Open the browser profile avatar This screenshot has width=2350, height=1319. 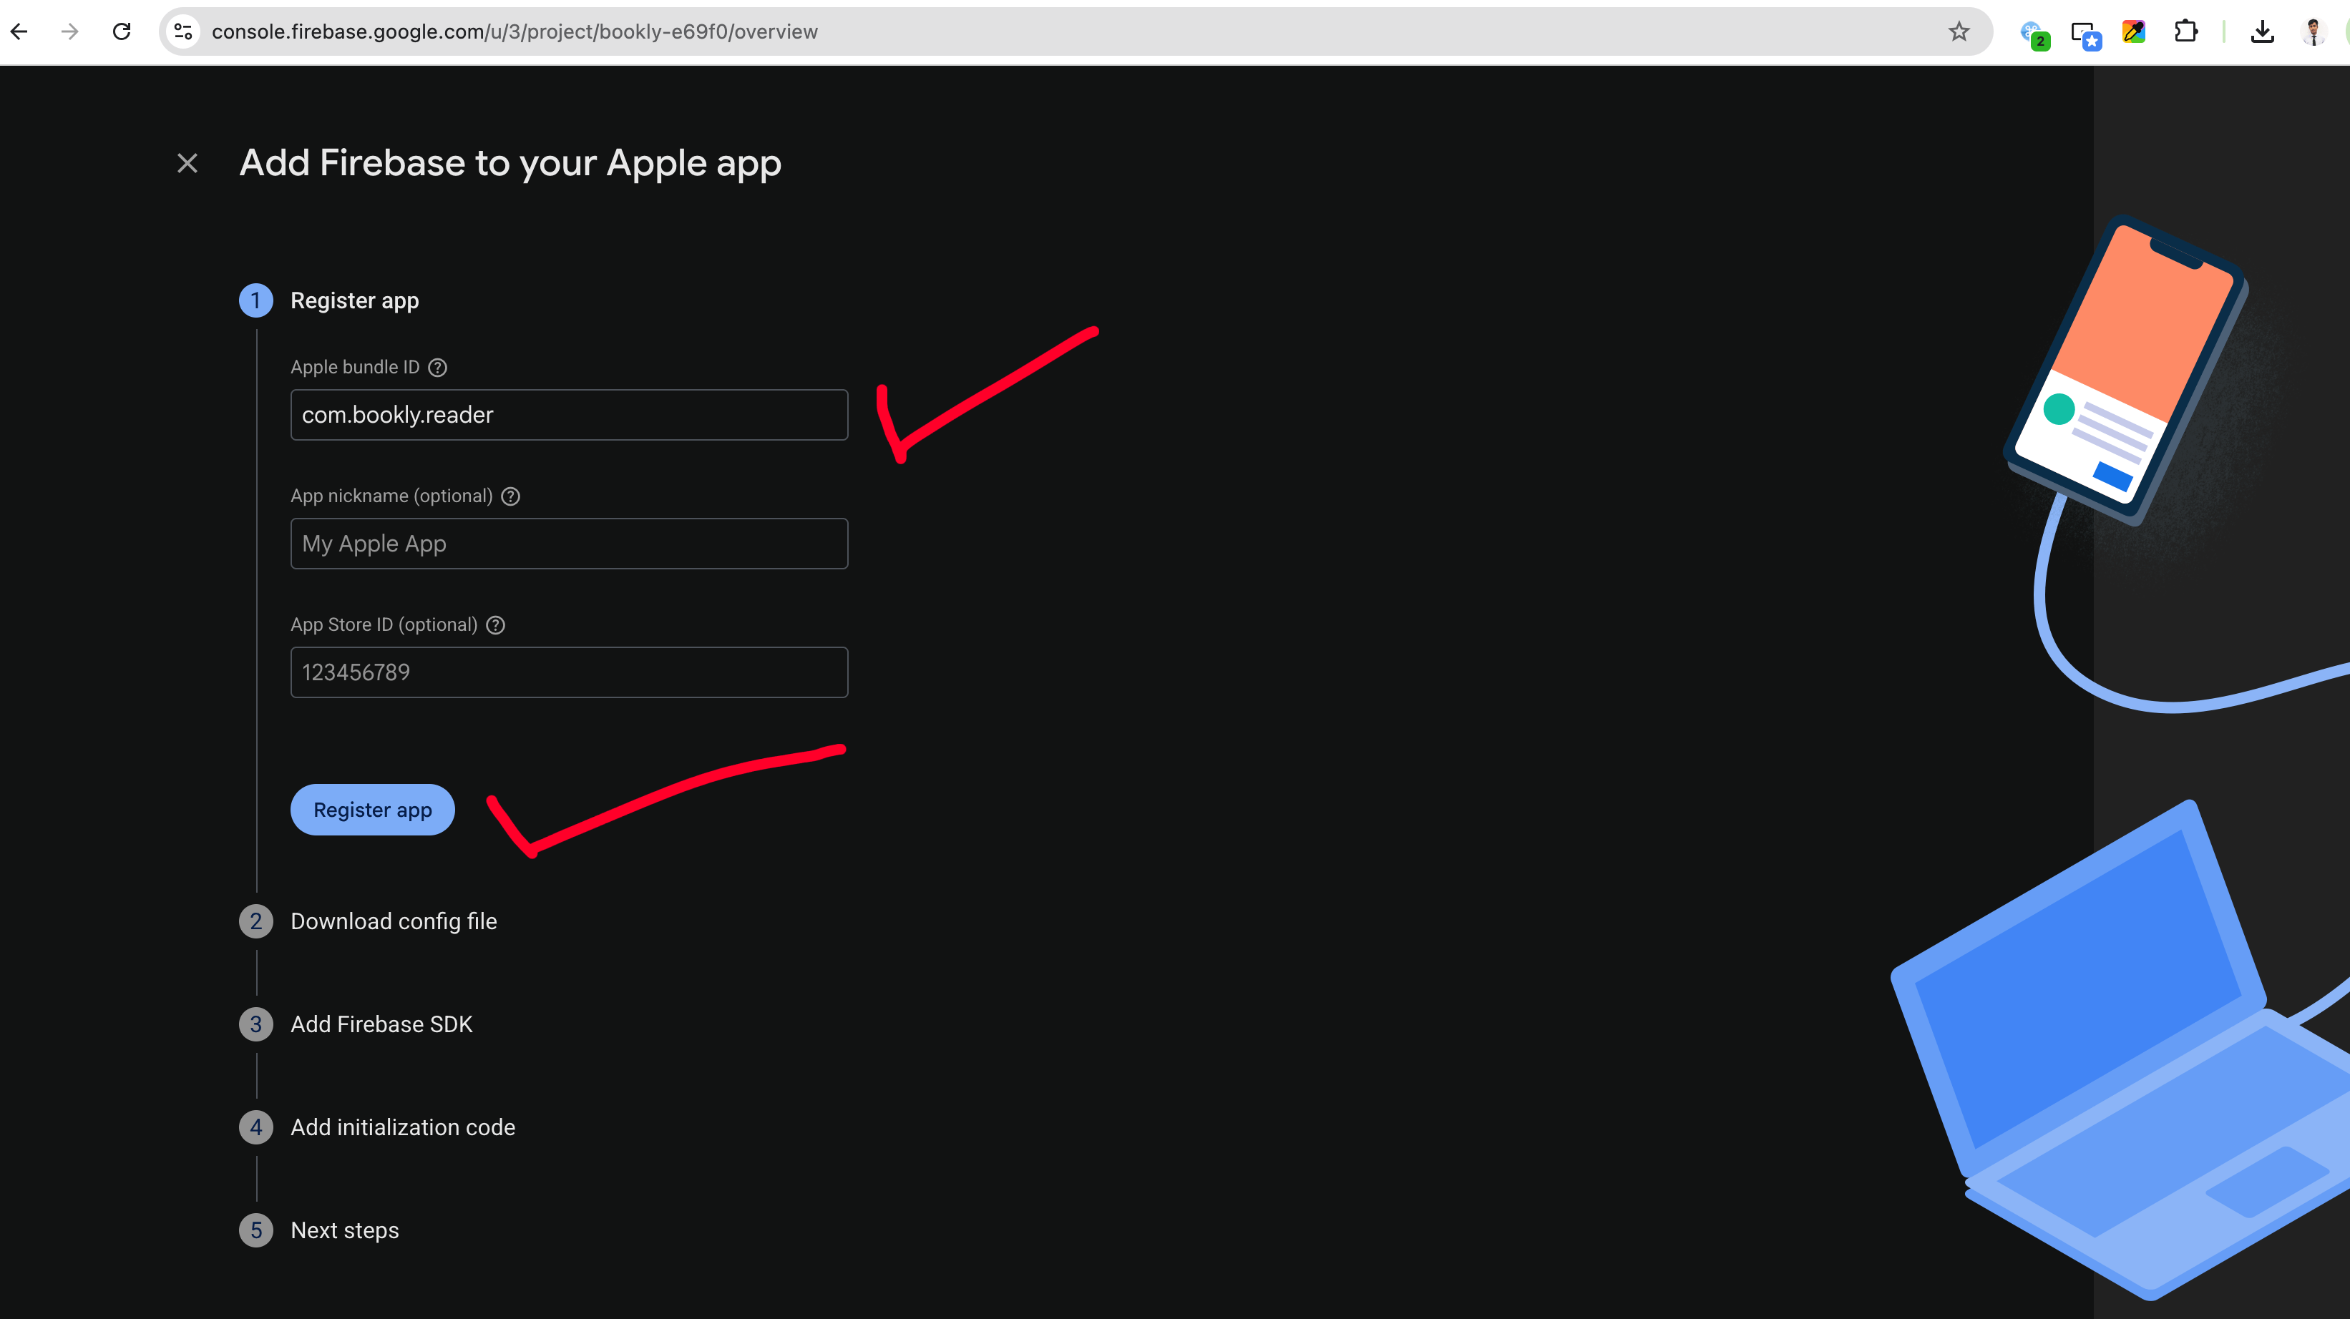point(2314,32)
